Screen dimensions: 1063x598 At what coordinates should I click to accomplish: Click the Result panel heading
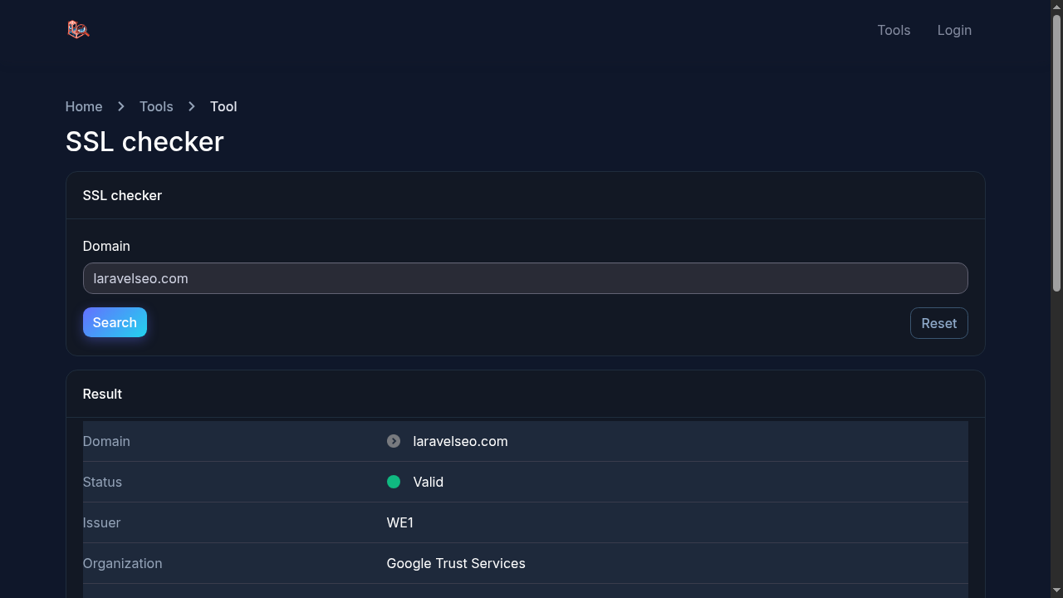pos(102,394)
